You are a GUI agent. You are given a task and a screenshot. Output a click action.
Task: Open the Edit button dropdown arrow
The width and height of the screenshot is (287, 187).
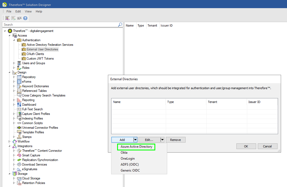click(162, 140)
